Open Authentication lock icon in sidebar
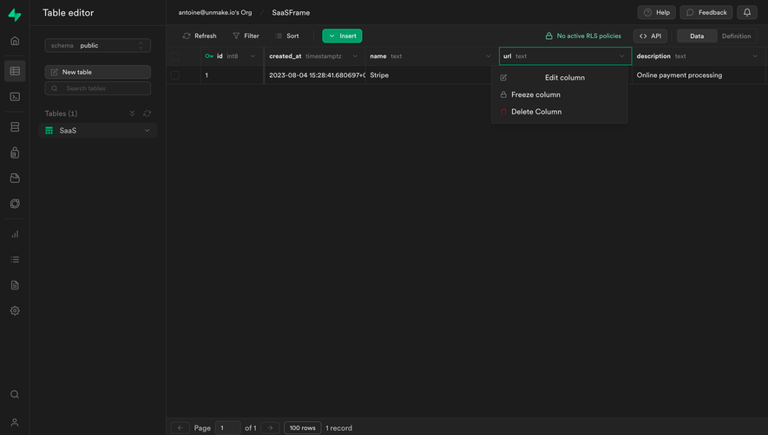The height and width of the screenshot is (435, 768). pyautogui.click(x=15, y=153)
